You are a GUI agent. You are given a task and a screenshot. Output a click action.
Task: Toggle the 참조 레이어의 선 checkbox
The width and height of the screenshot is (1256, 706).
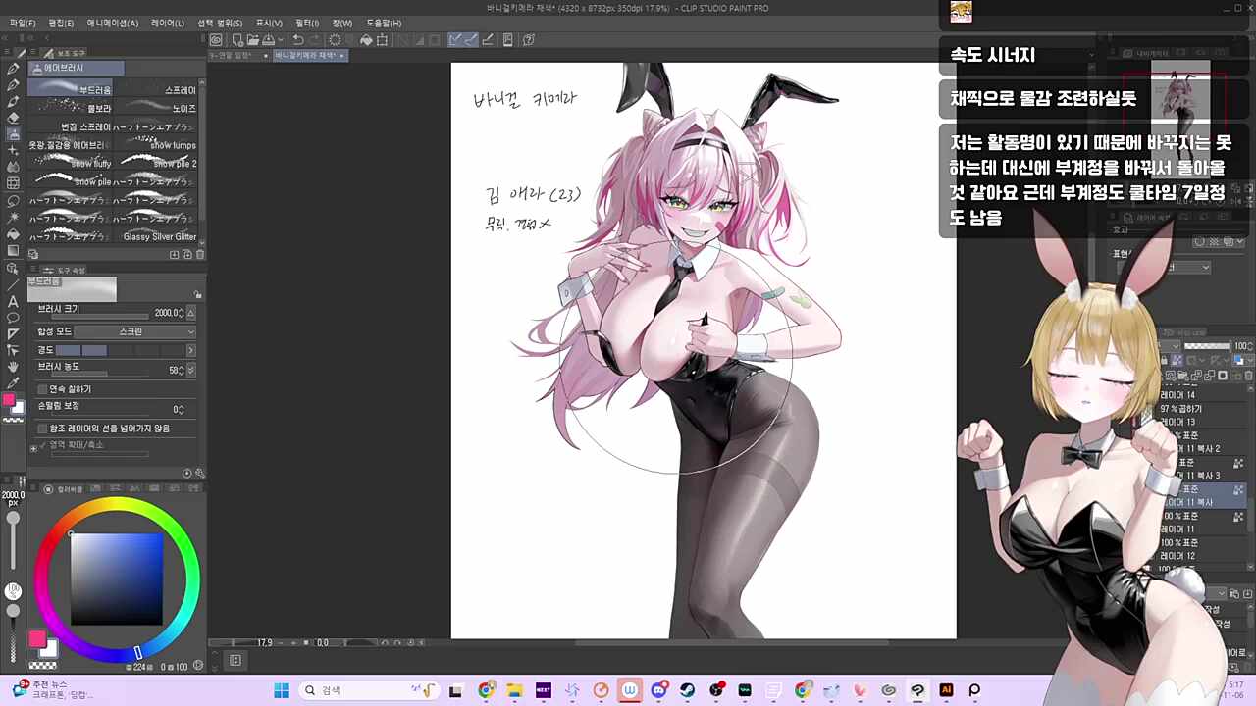pos(42,429)
